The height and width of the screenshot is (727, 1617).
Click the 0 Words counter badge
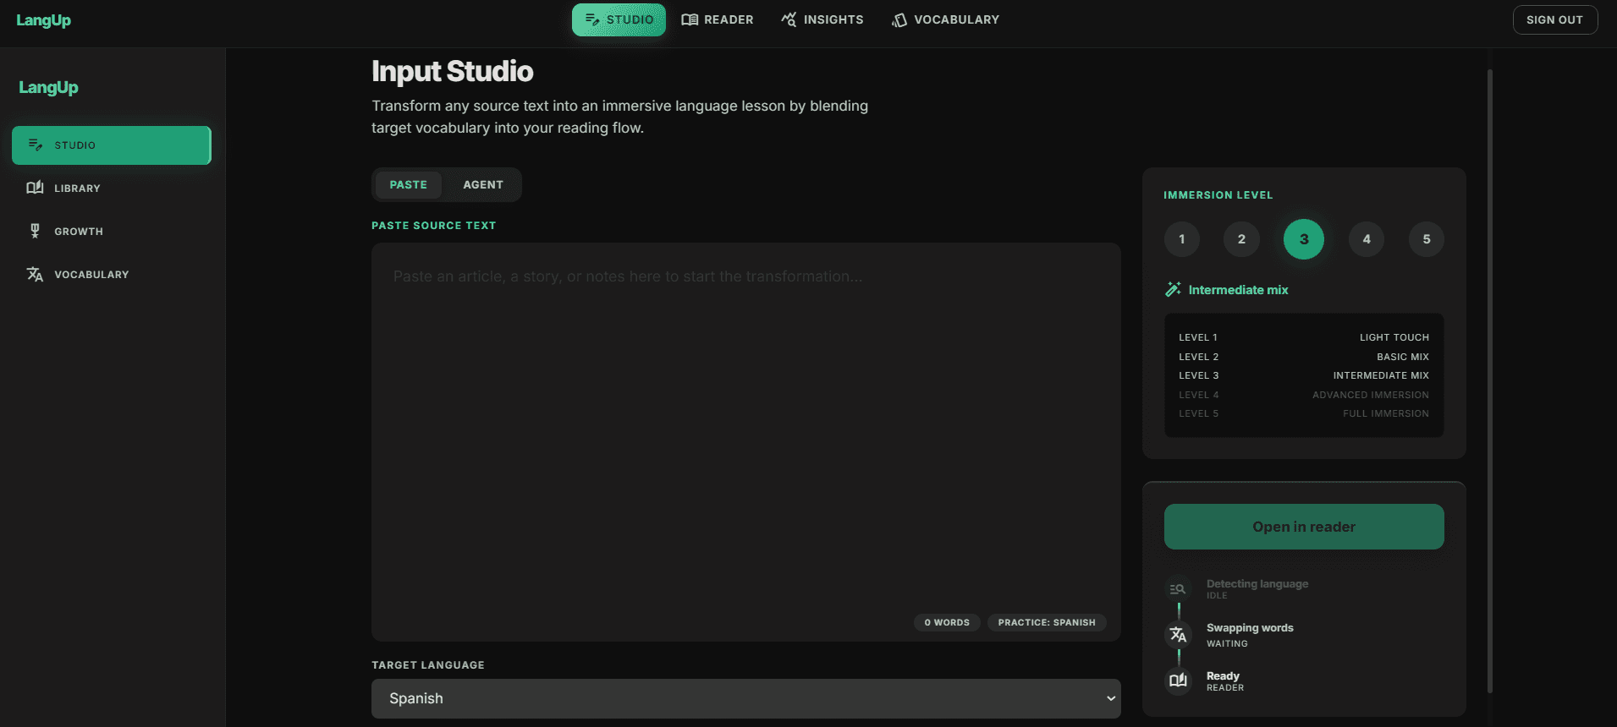click(x=947, y=622)
